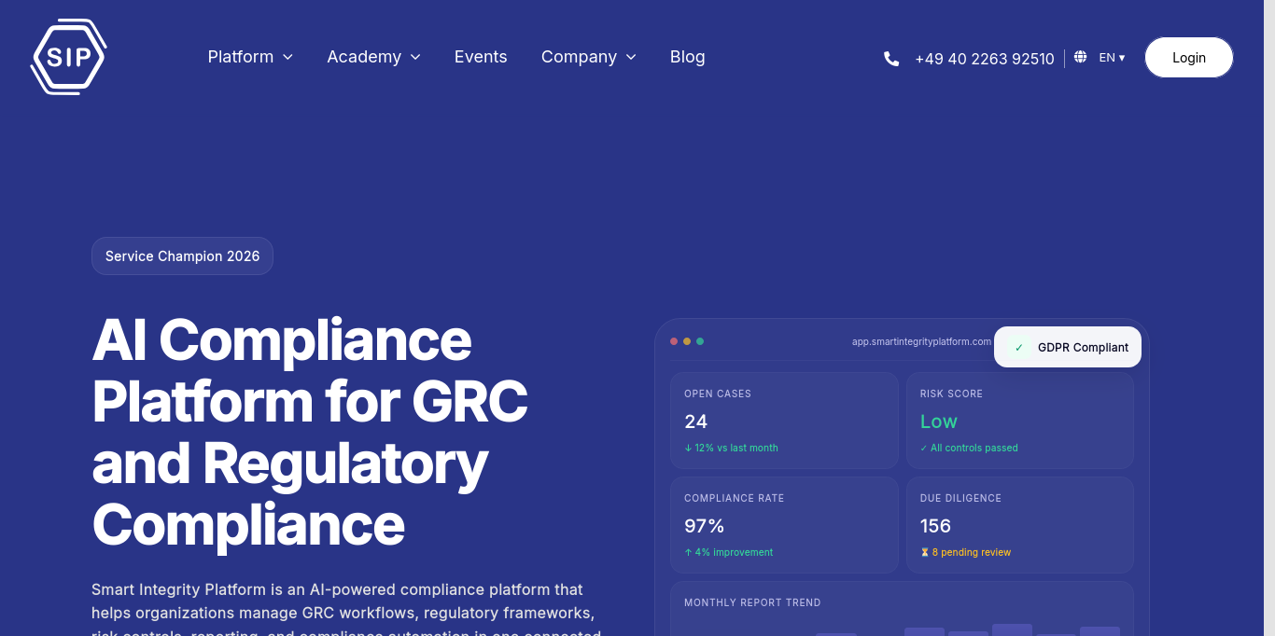Go to the Events page
The width and height of the screenshot is (1275, 636).
pos(481,57)
